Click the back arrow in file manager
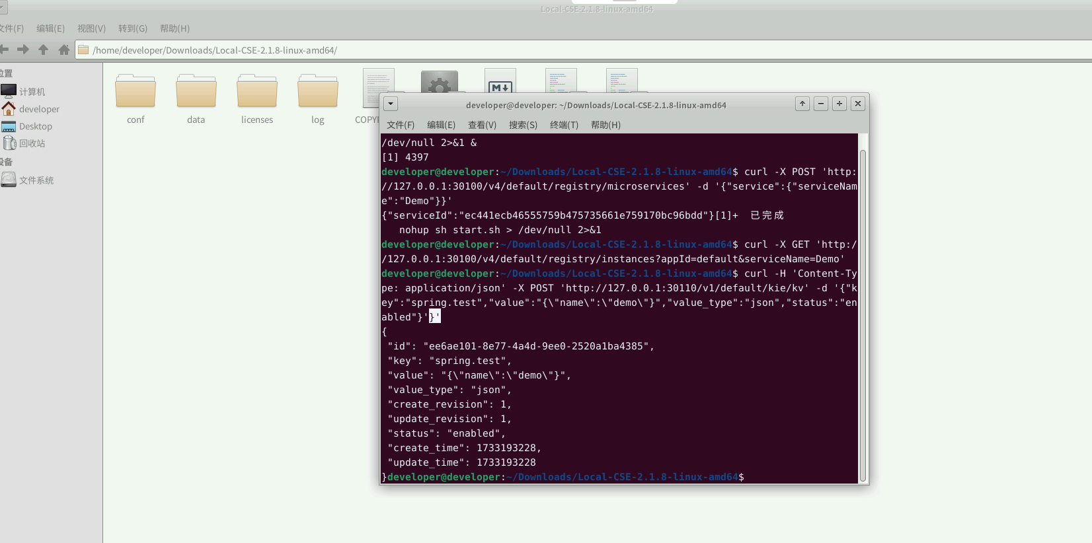 (5, 50)
